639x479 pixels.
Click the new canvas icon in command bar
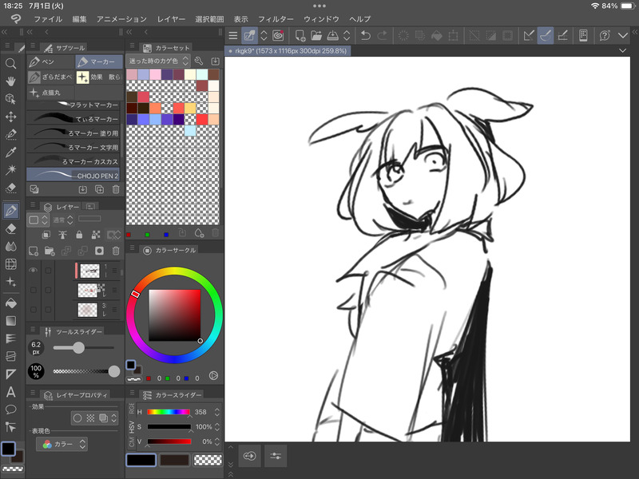pyautogui.click(x=300, y=36)
